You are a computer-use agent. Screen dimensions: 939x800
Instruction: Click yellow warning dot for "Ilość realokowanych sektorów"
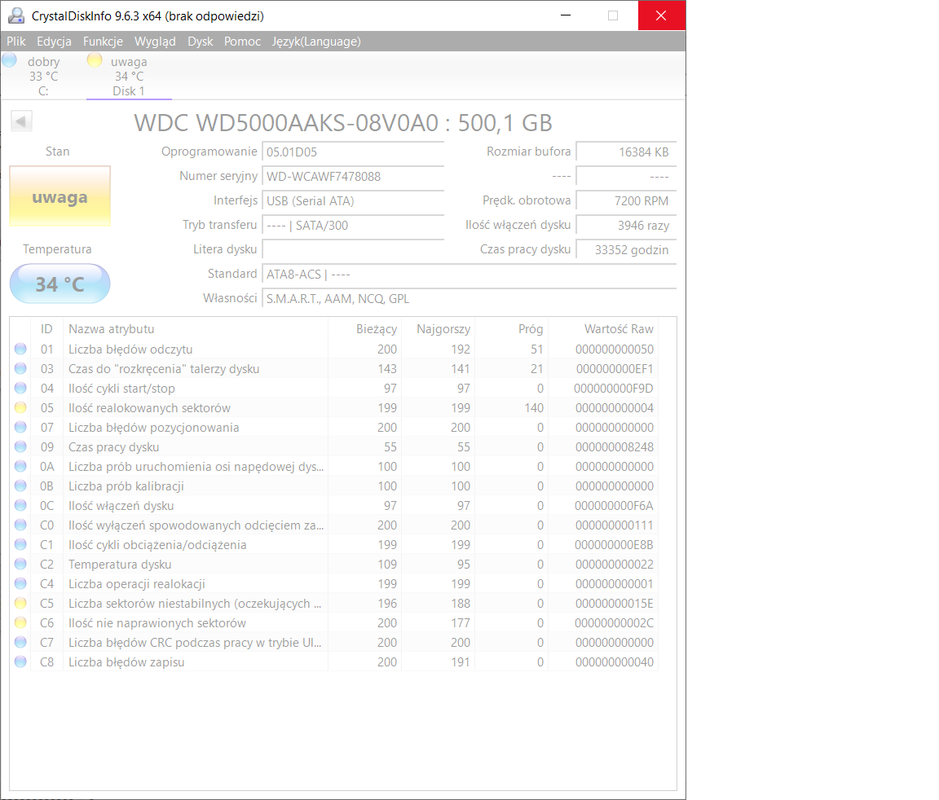[20, 407]
